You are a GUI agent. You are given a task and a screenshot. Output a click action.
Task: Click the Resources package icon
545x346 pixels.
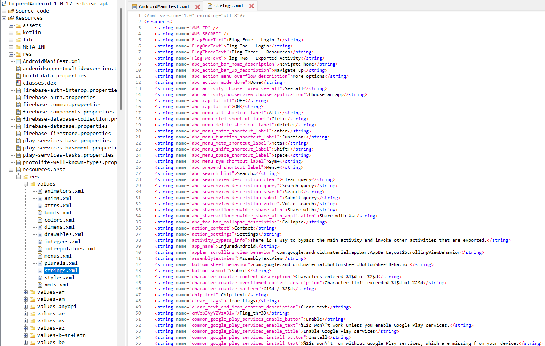pos(12,18)
